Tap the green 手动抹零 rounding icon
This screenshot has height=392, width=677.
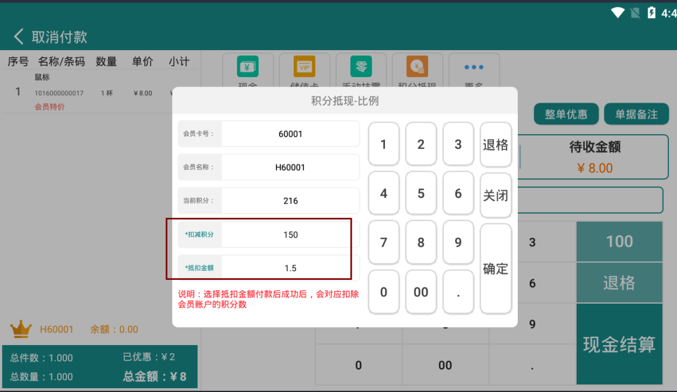[x=361, y=67]
